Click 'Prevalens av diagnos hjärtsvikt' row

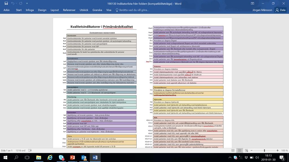tap(188, 102)
